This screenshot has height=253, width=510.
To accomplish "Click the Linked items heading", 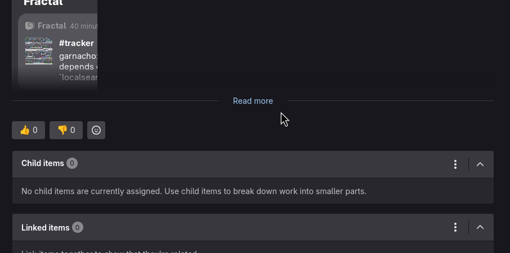I will click(x=45, y=228).
